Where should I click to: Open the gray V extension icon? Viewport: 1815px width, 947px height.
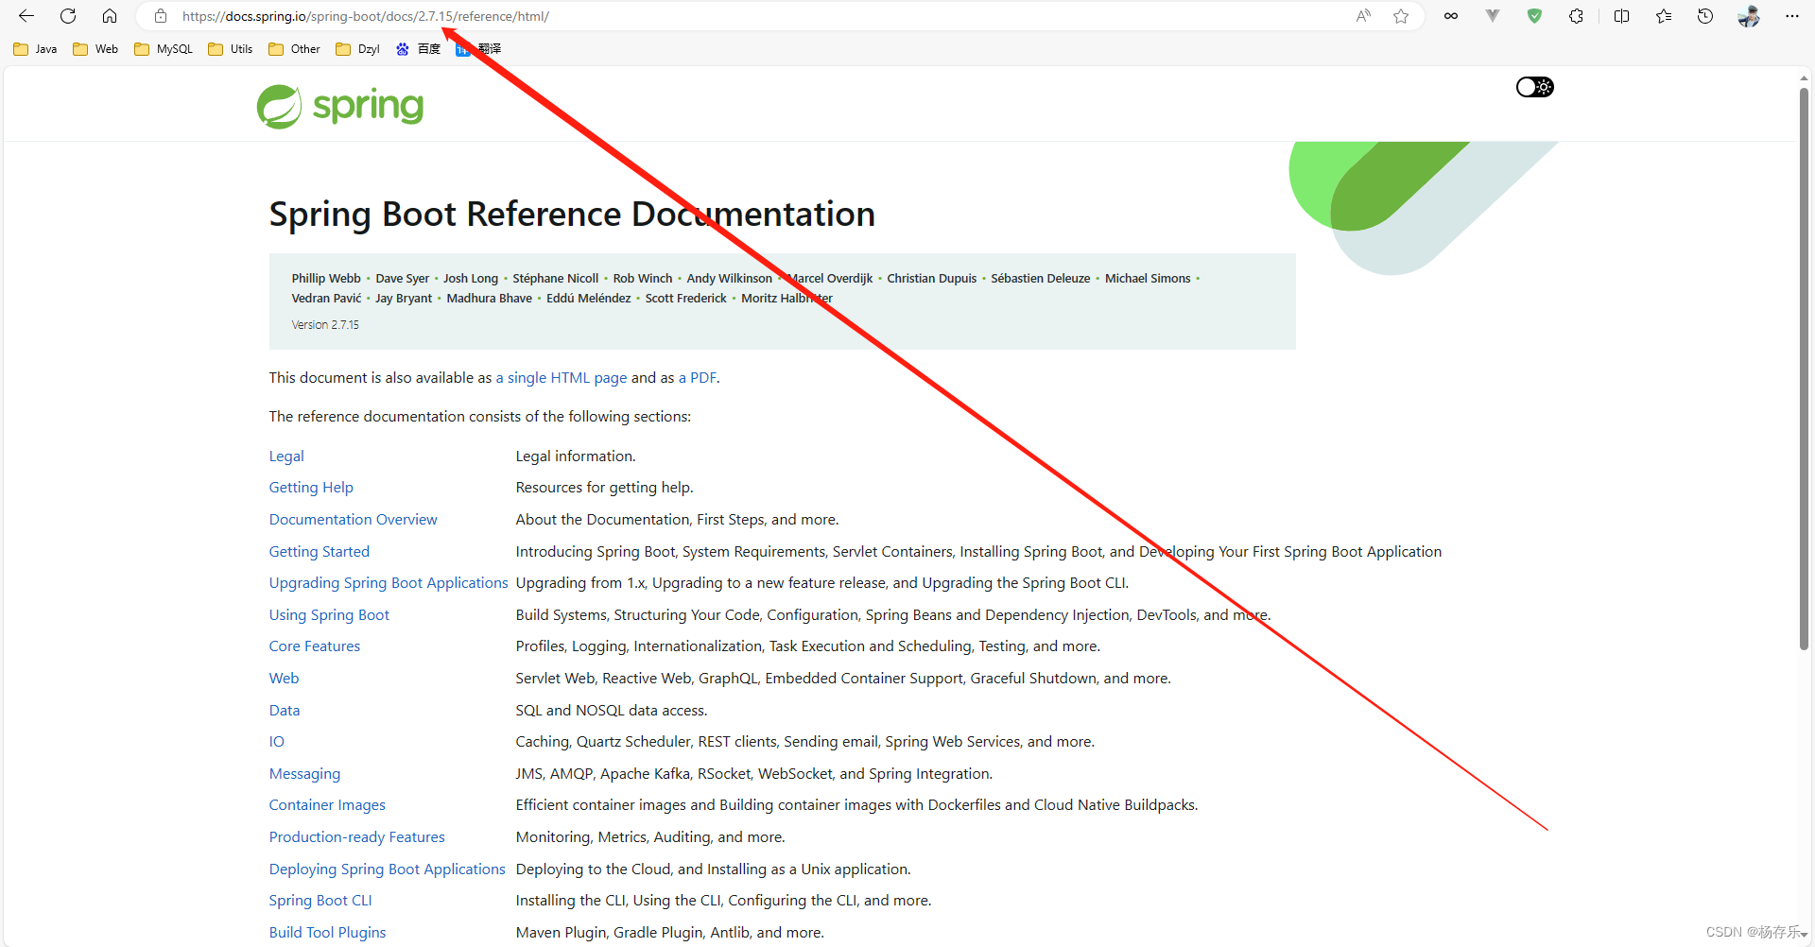click(1493, 16)
